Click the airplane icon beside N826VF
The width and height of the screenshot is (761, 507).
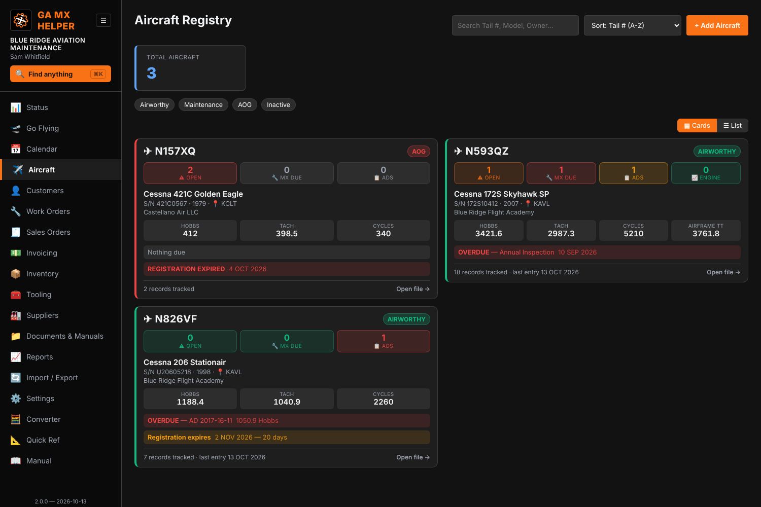[x=148, y=319]
